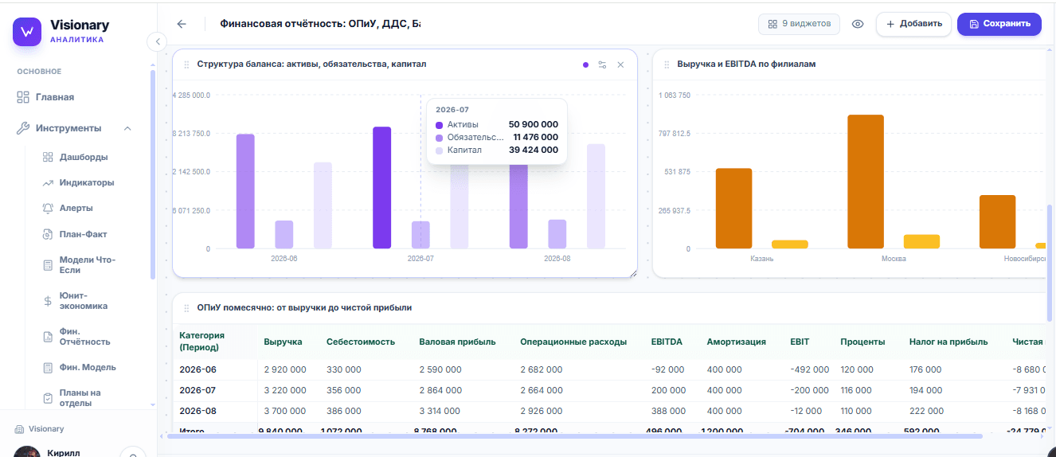Image resolution: width=1056 pixels, height=457 pixels.
Task: Click the Обязательства bar for 2026-06
Action: [x=284, y=235]
